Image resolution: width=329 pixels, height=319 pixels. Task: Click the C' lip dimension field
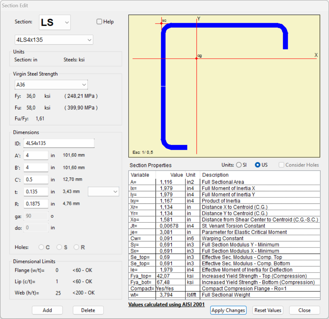tap(36, 180)
